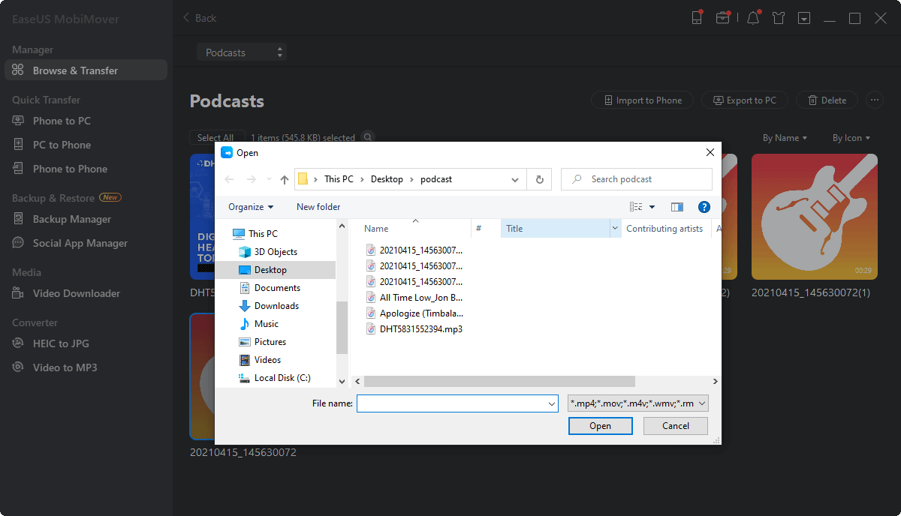
Task: Open the notification bell icon
Action: click(752, 18)
